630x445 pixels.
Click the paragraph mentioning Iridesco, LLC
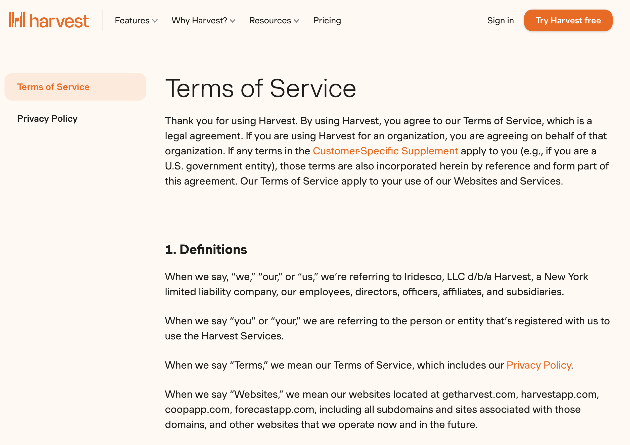(376, 284)
